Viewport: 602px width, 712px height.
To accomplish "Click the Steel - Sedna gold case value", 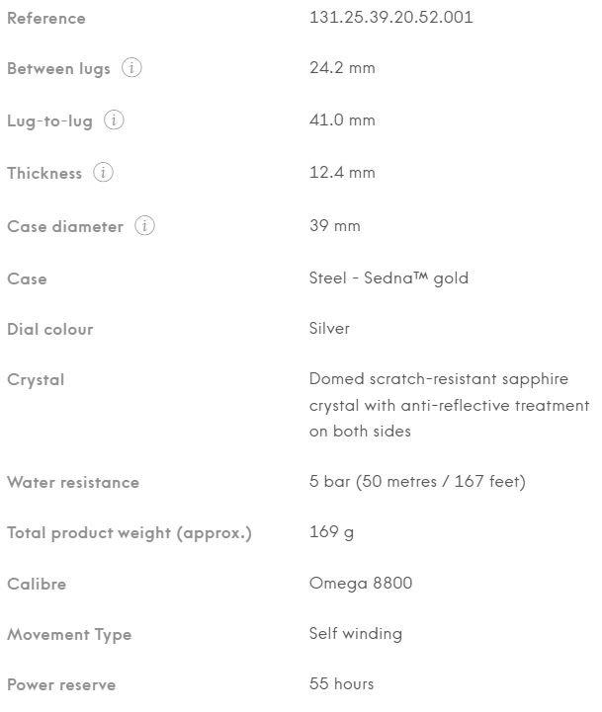I will click(388, 278).
